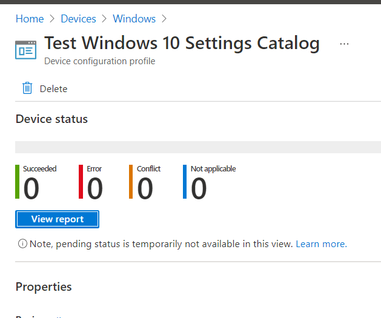Click the device configuration profile icon
Image resolution: width=381 pixels, height=318 pixels.
point(26,50)
